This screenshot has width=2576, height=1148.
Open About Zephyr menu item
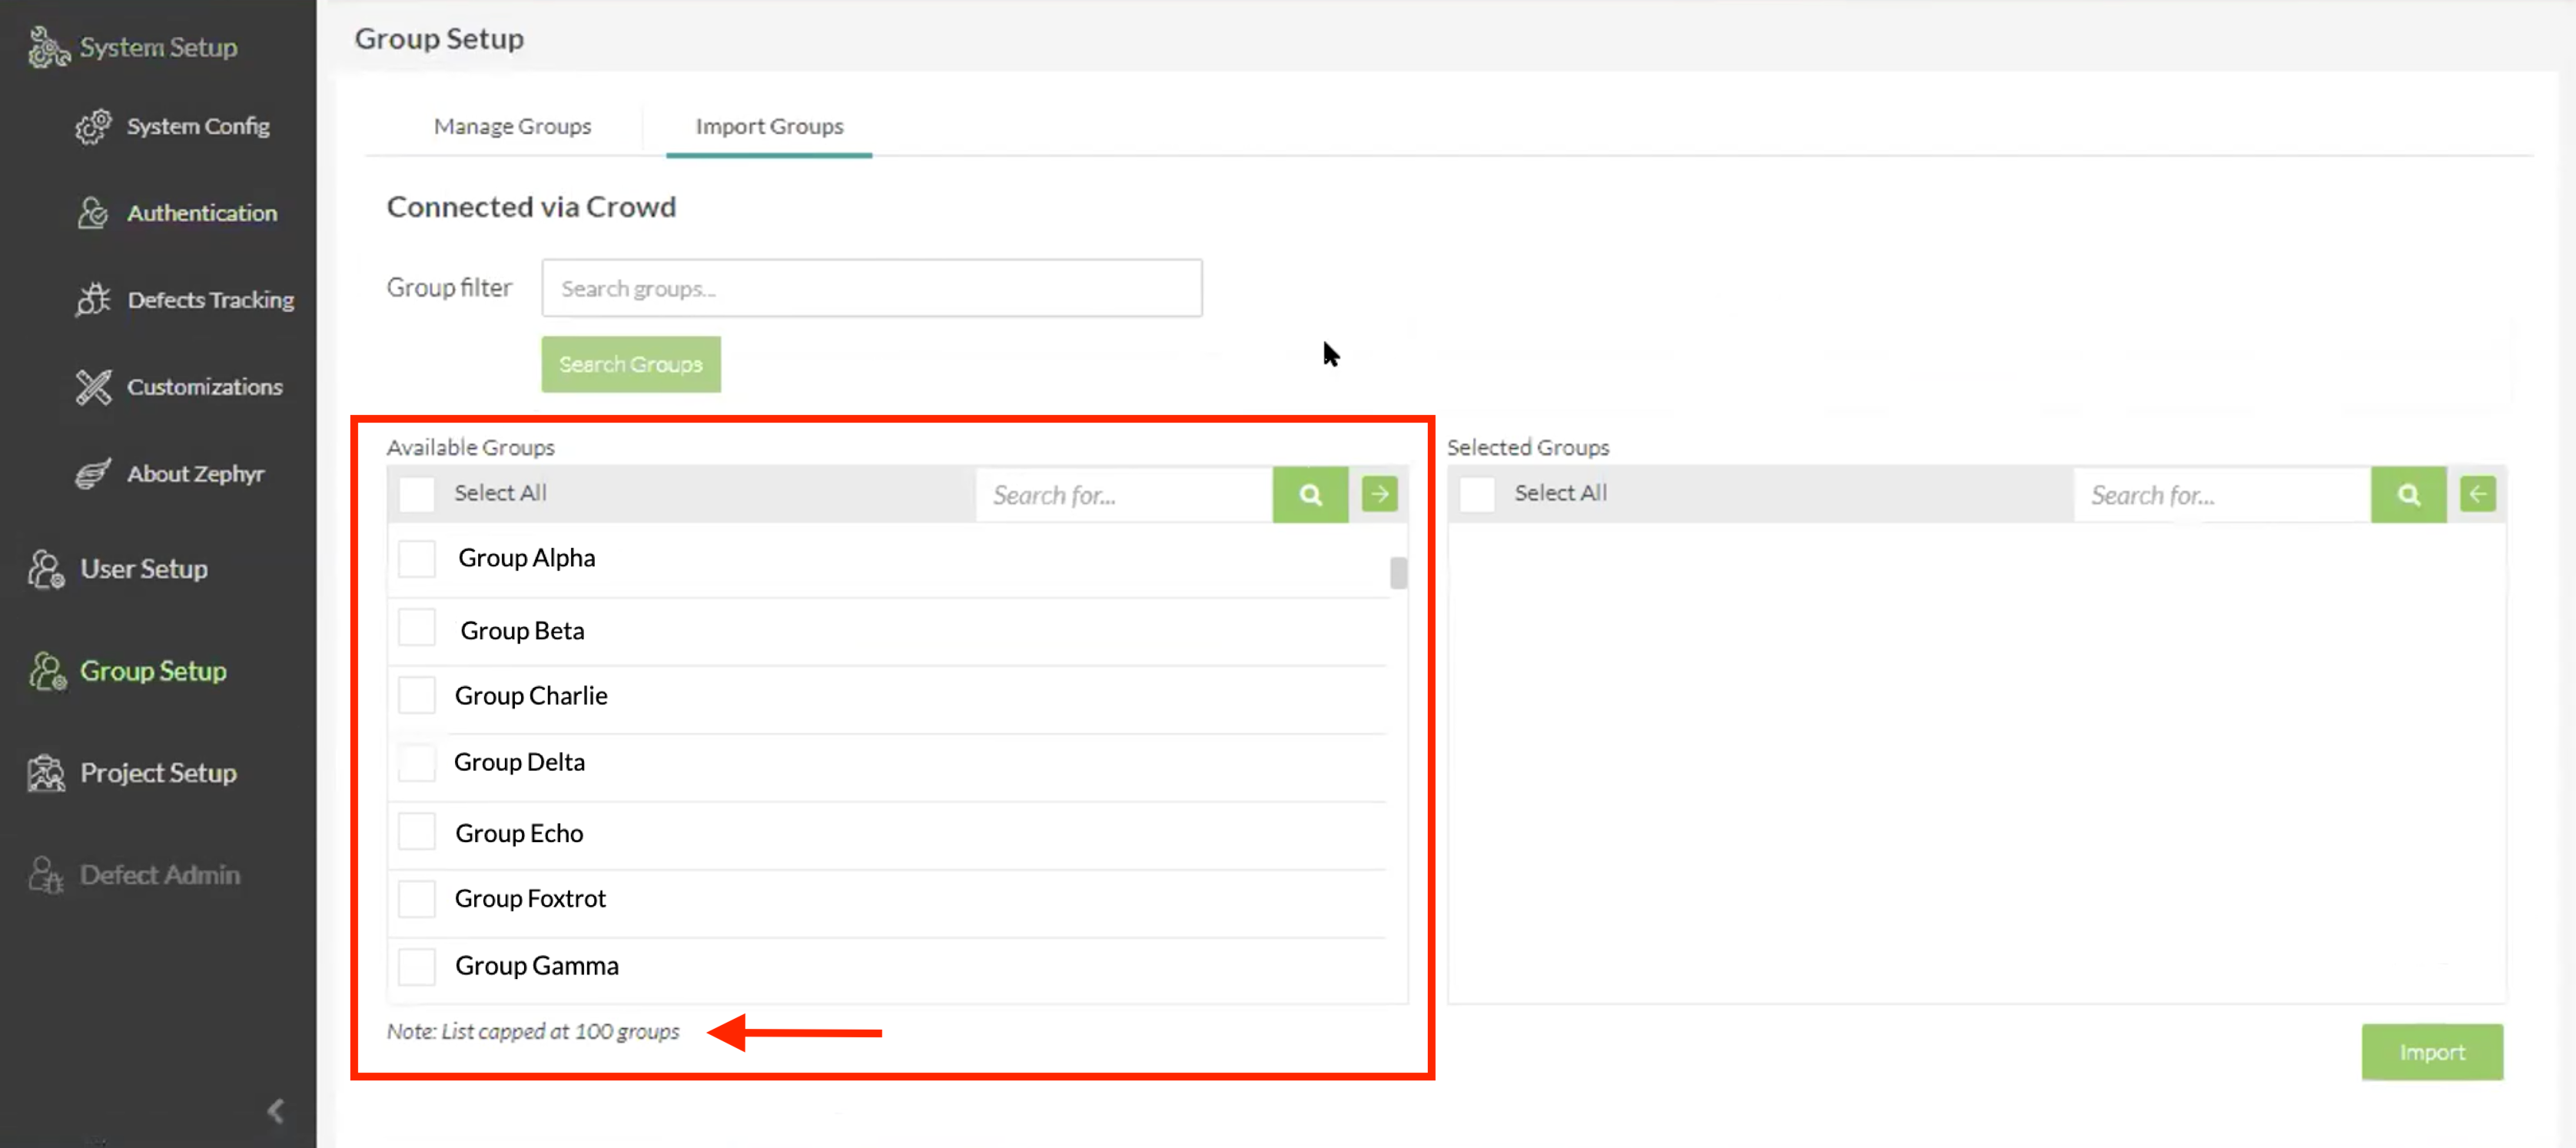[196, 474]
